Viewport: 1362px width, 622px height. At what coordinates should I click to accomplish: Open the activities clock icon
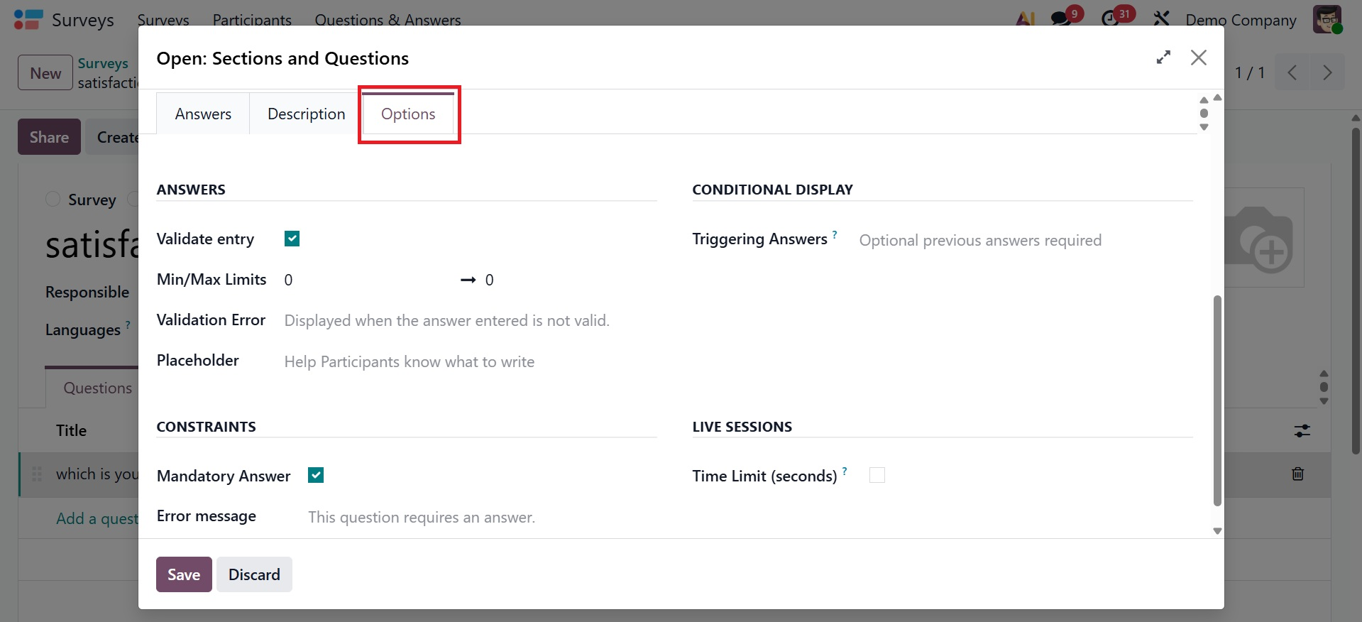(1110, 18)
